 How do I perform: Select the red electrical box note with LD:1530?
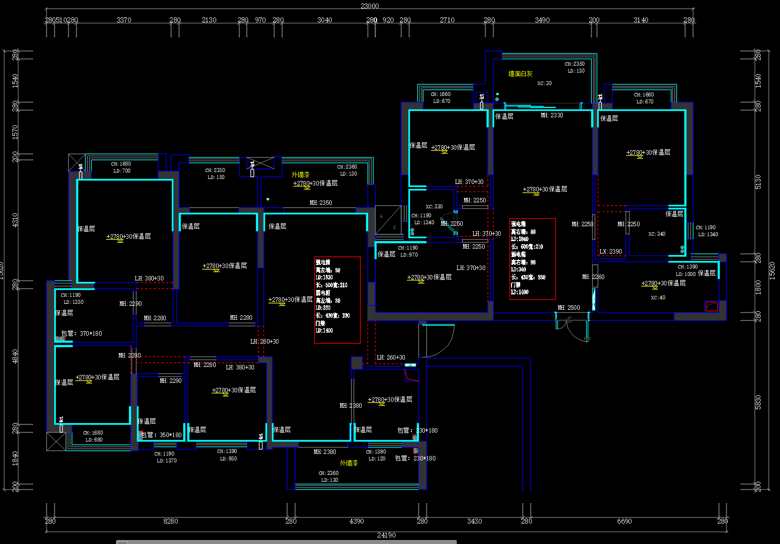(x=337, y=300)
